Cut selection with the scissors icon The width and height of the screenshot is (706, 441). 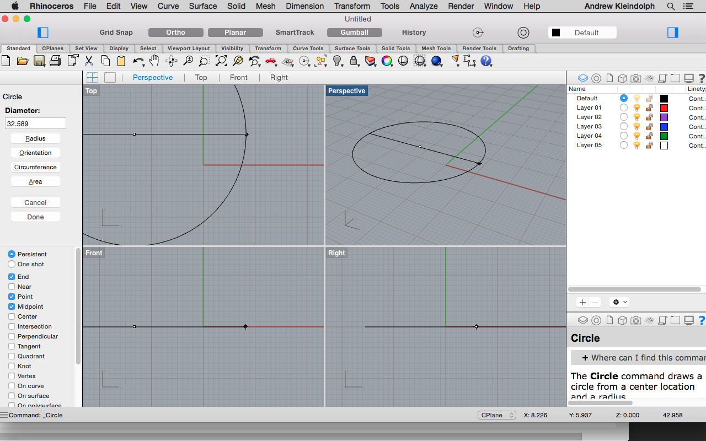pyautogui.click(x=88, y=61)
